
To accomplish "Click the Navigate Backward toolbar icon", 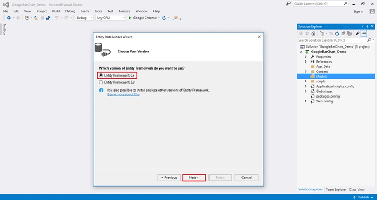I will click(9, 18).
